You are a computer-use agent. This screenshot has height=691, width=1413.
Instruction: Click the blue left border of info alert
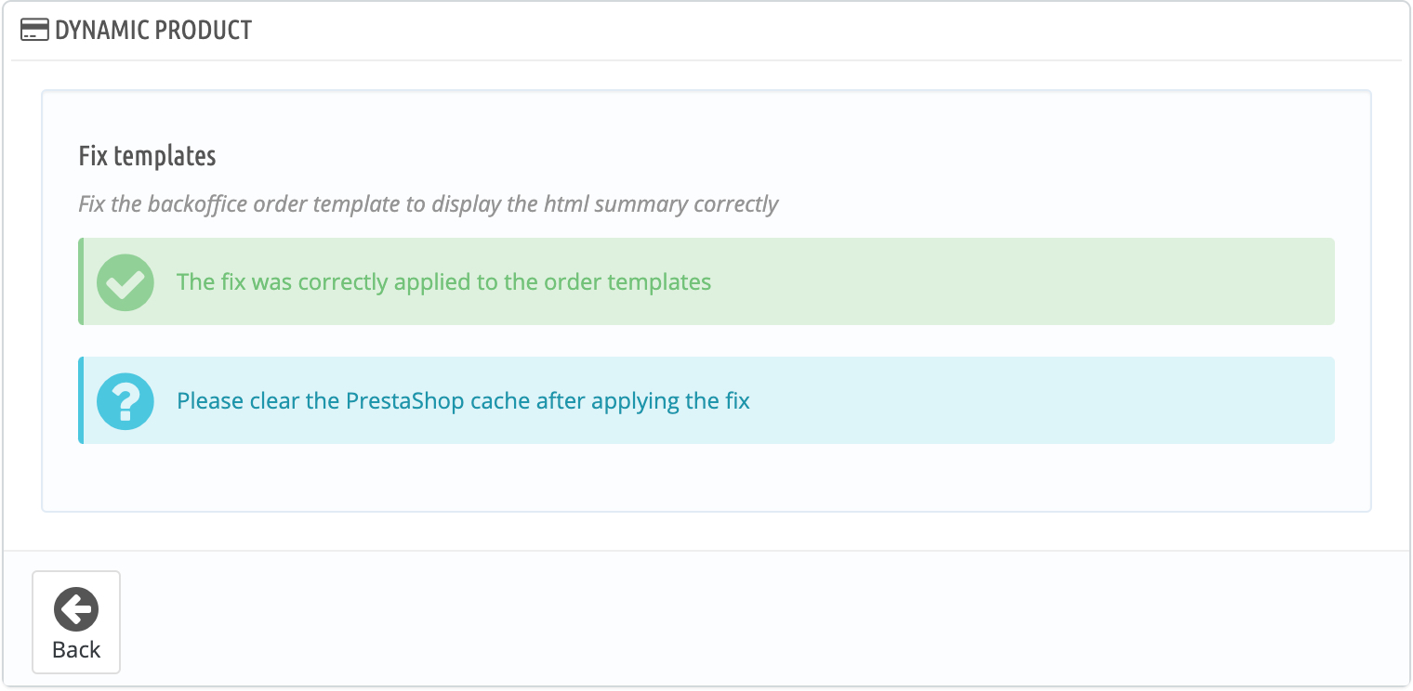click(x=81, y=401)
